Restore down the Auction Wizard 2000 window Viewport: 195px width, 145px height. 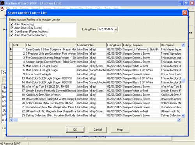(186, 3)
